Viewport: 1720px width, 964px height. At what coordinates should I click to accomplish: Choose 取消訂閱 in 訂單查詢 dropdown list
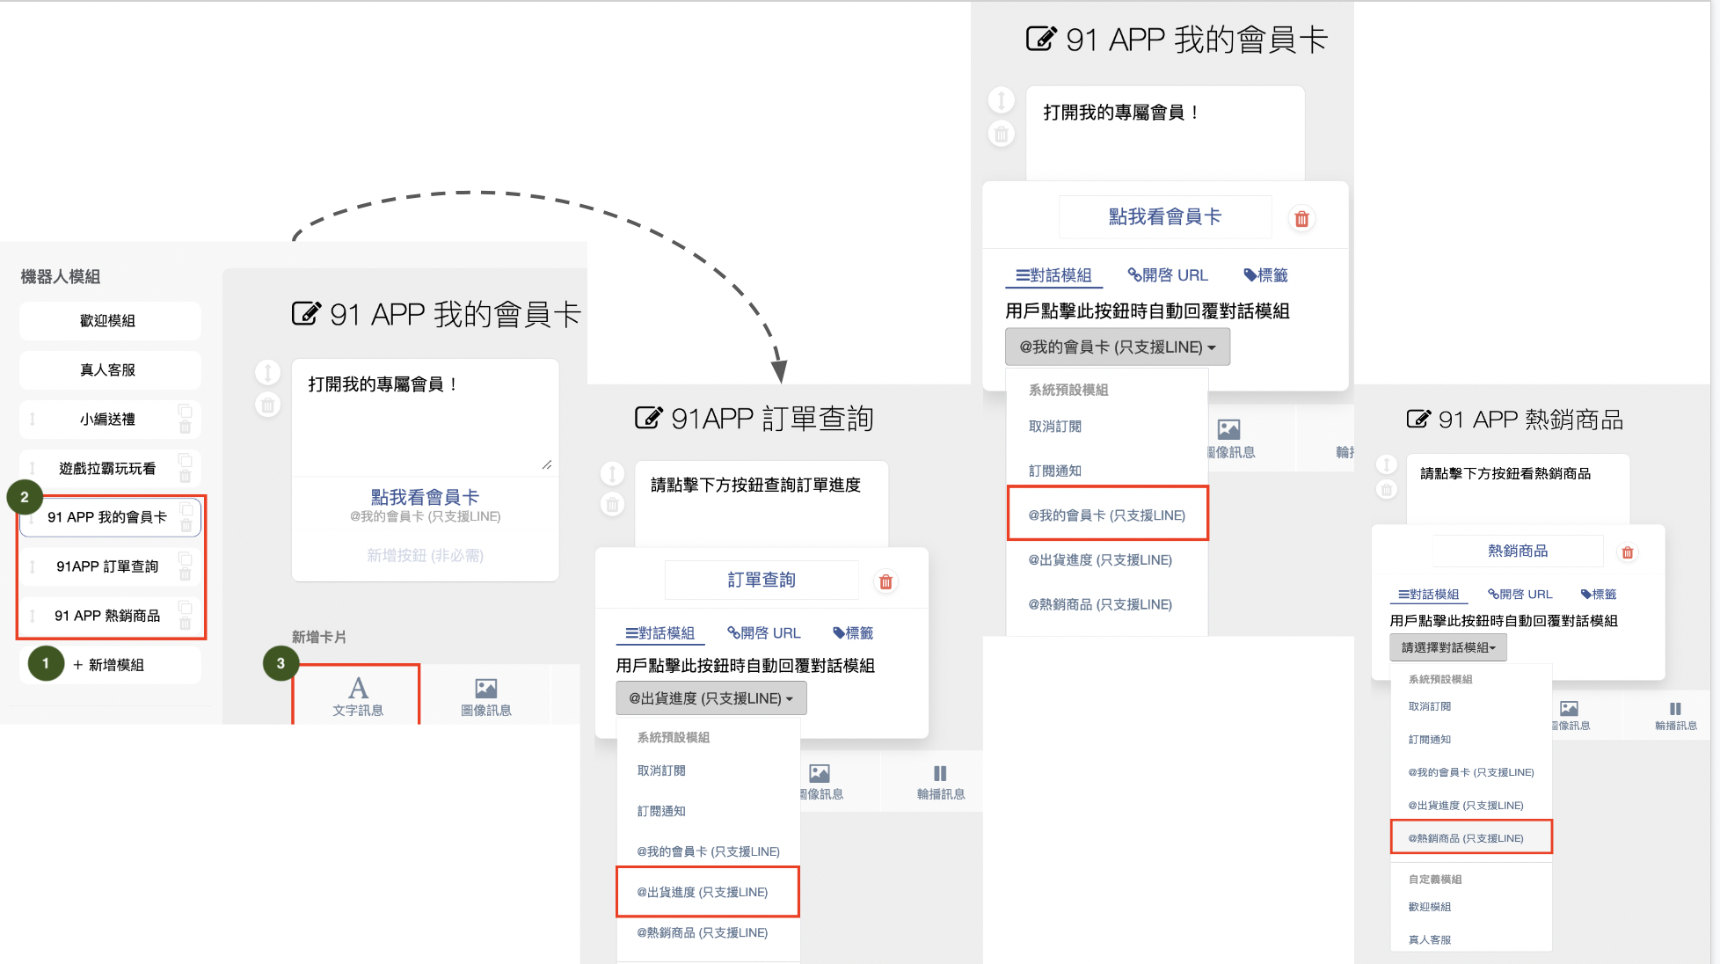661,770
